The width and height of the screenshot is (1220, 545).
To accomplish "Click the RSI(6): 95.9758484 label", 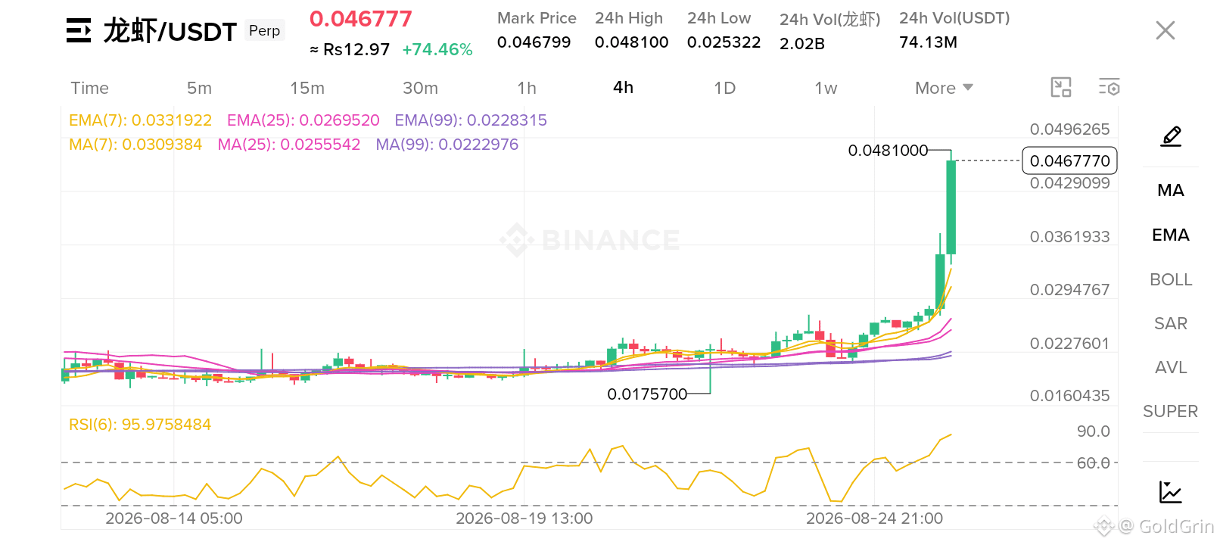I will tap(140, 425).
